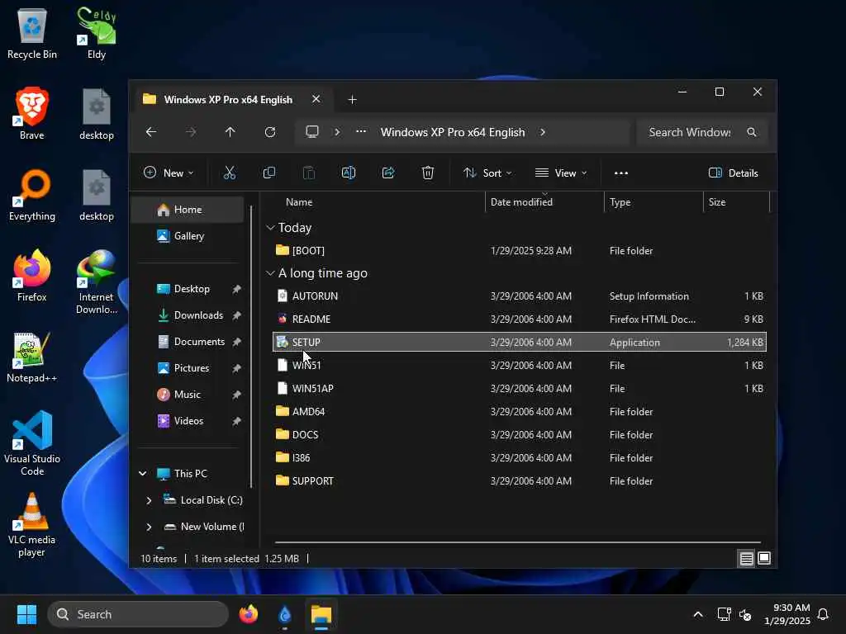This screenshot has width=846, height=634.
Task: Close the Windows XP Pro x64 English tab
Action: point(316,99)
